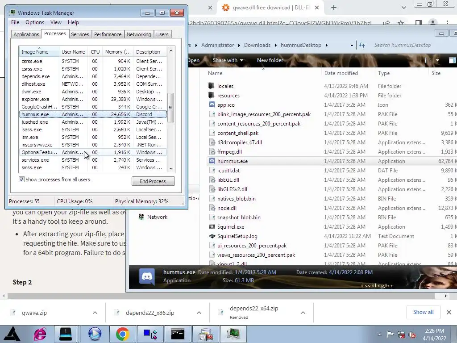Select the resources folder icon

click(x=211, y=96)
